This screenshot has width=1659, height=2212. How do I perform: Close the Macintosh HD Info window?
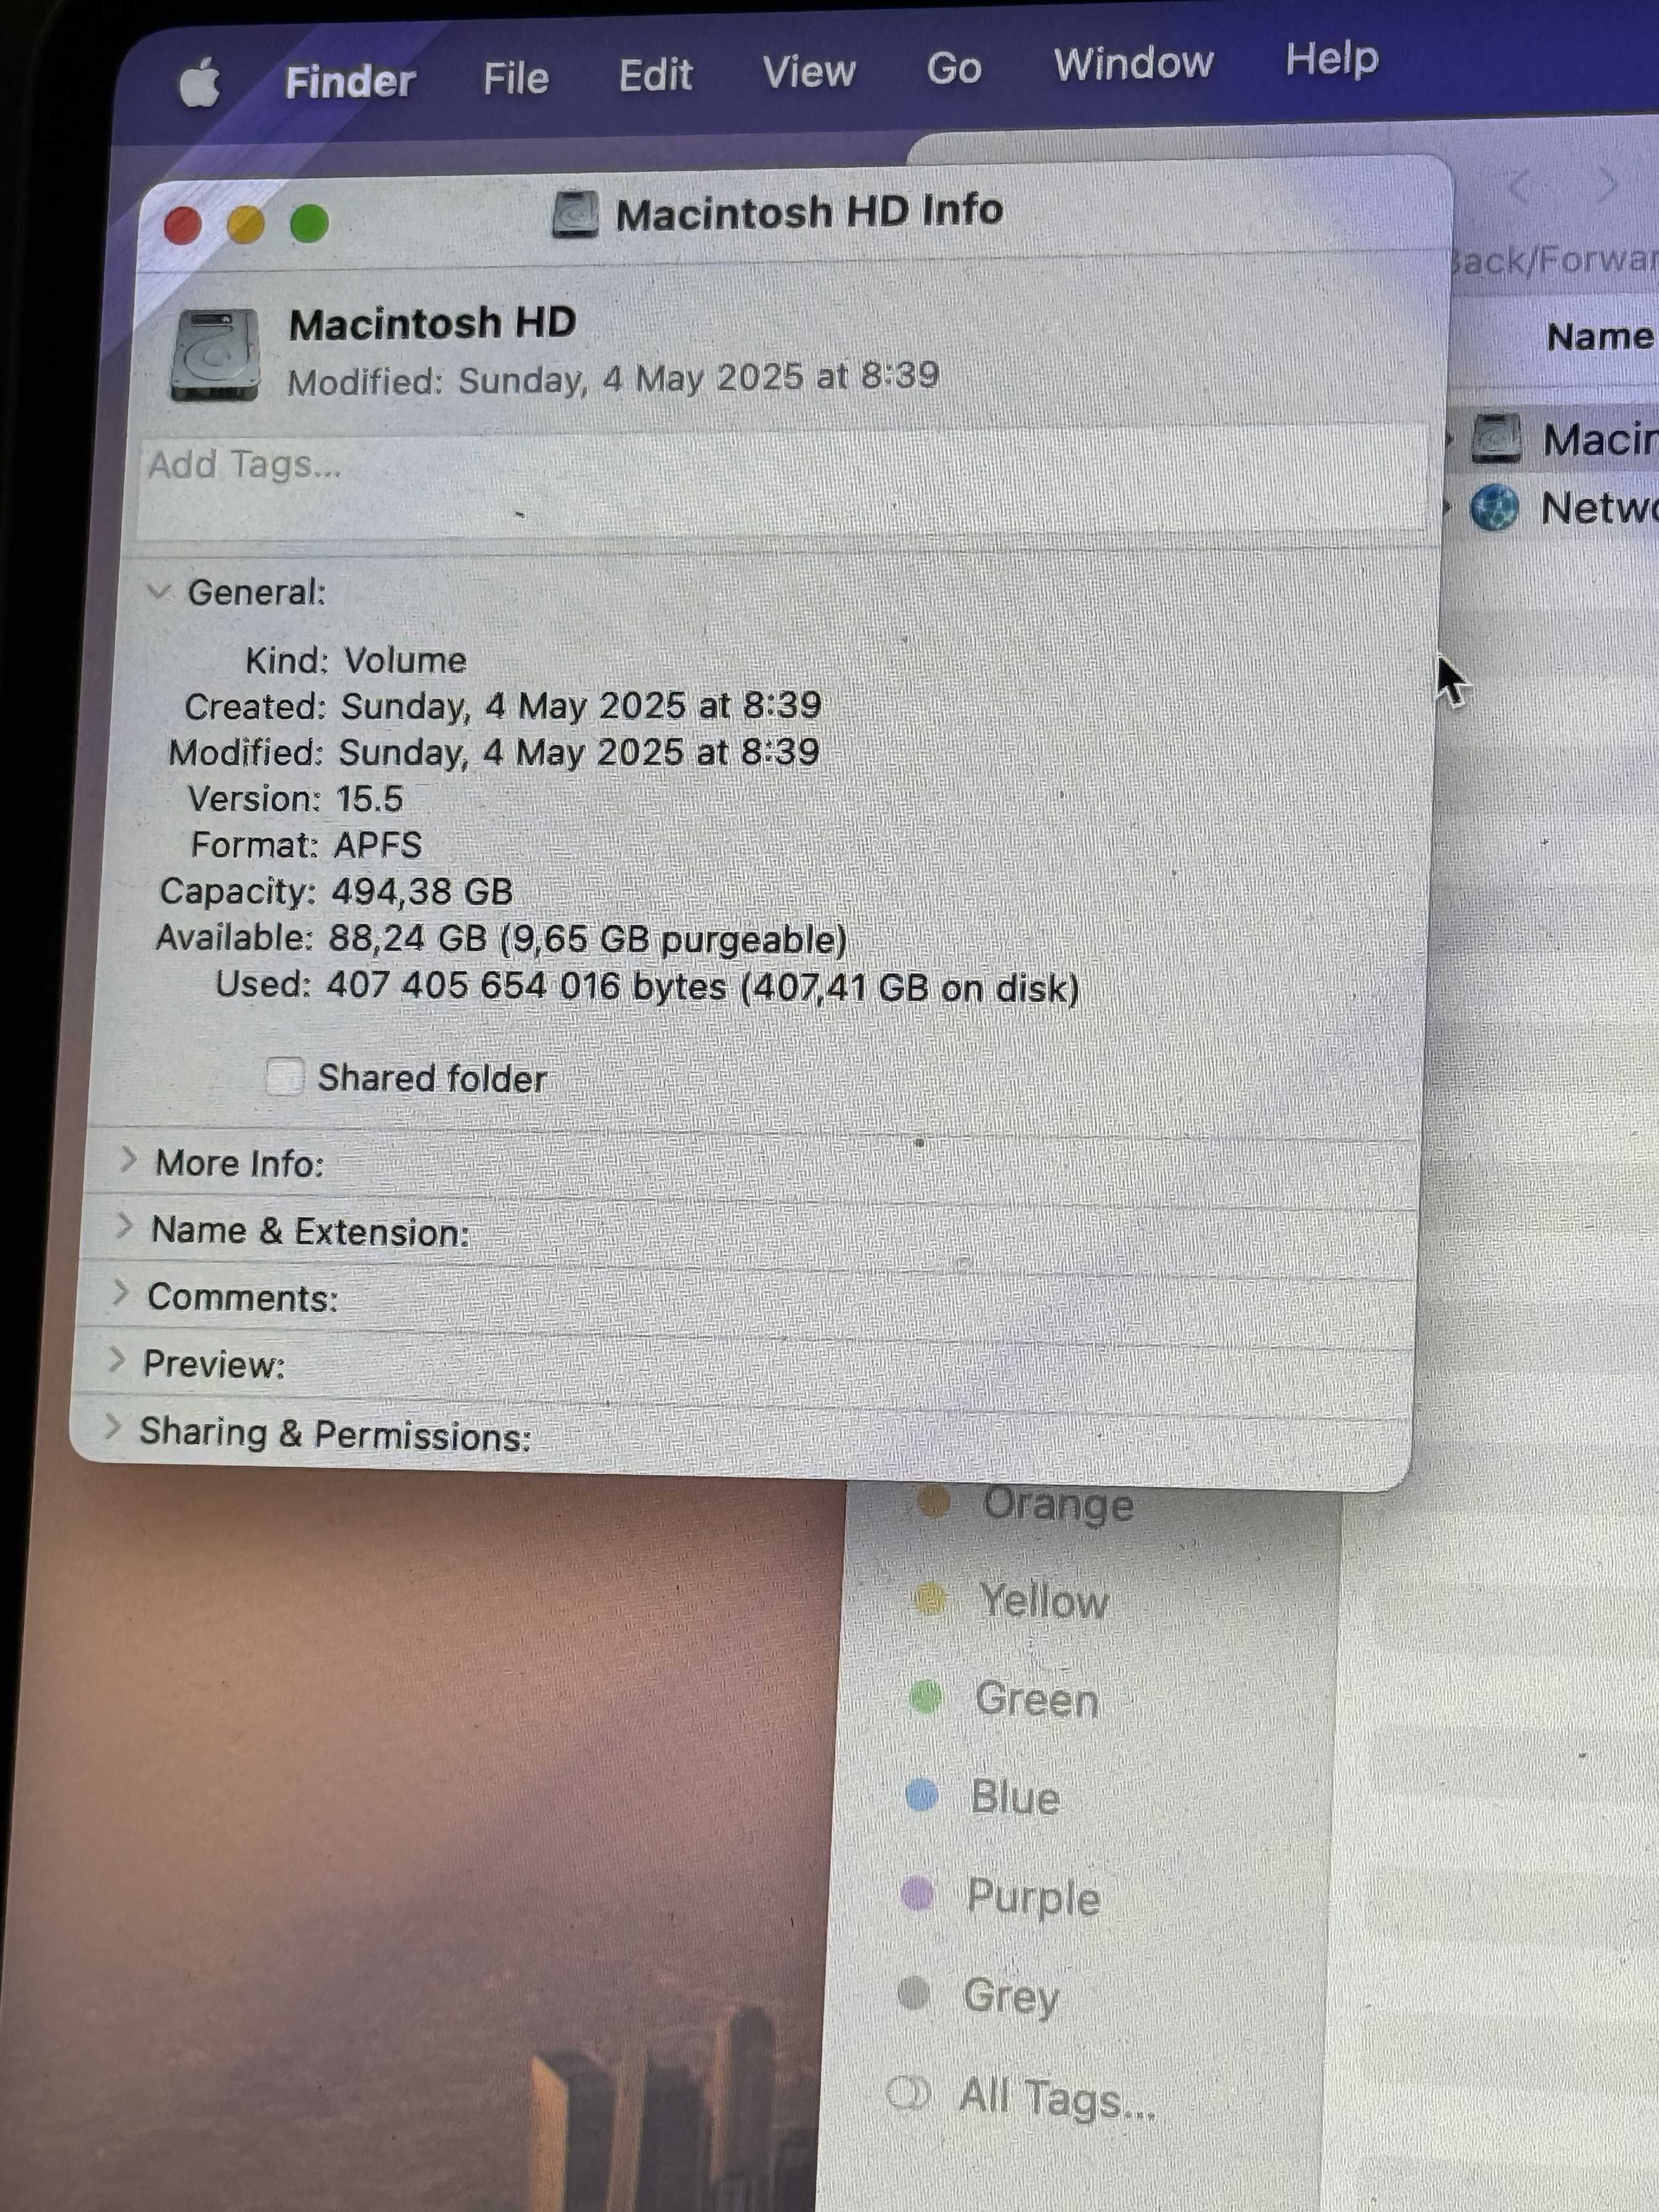pyautogui.click(x=183, y=226)
